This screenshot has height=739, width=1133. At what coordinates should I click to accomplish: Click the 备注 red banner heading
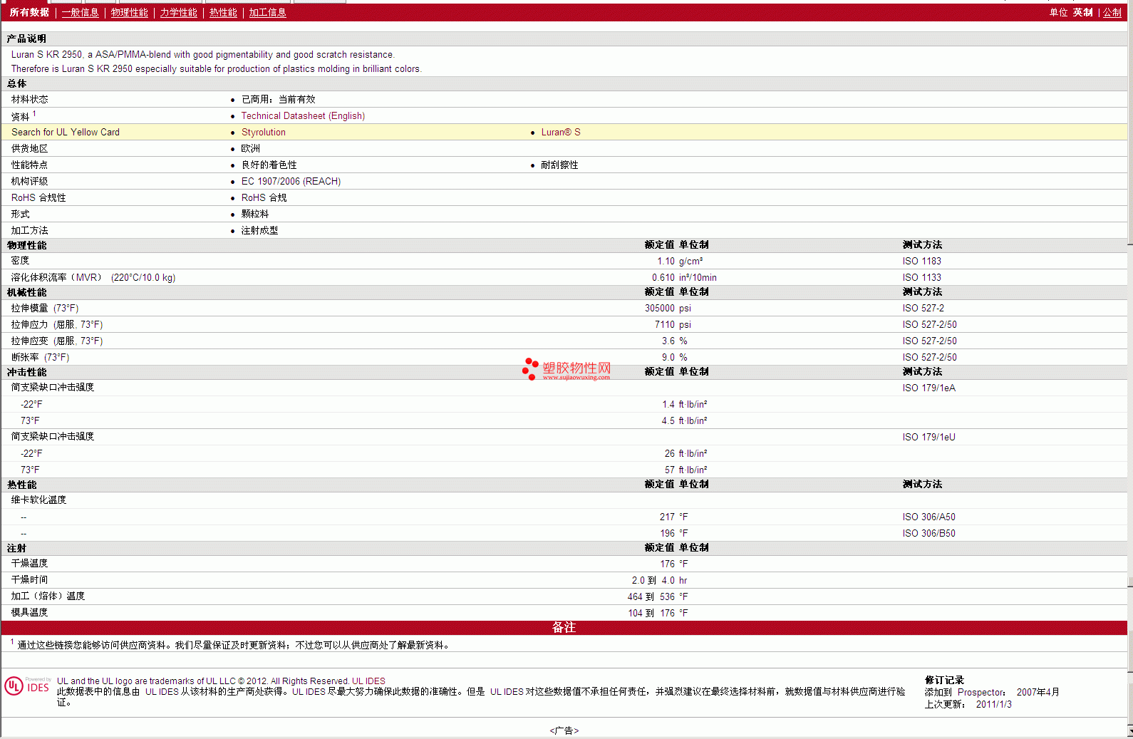(564, 627)
